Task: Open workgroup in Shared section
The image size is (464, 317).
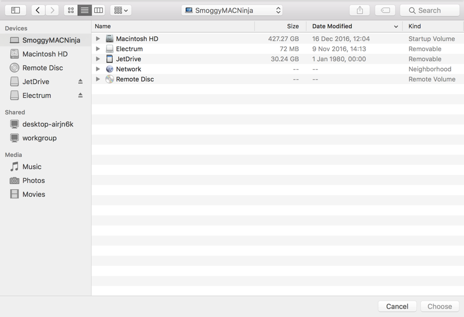Action: (x=46, y=138)
